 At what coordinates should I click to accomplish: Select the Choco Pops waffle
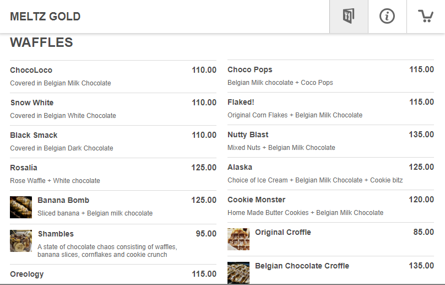(x=250, y=69)
